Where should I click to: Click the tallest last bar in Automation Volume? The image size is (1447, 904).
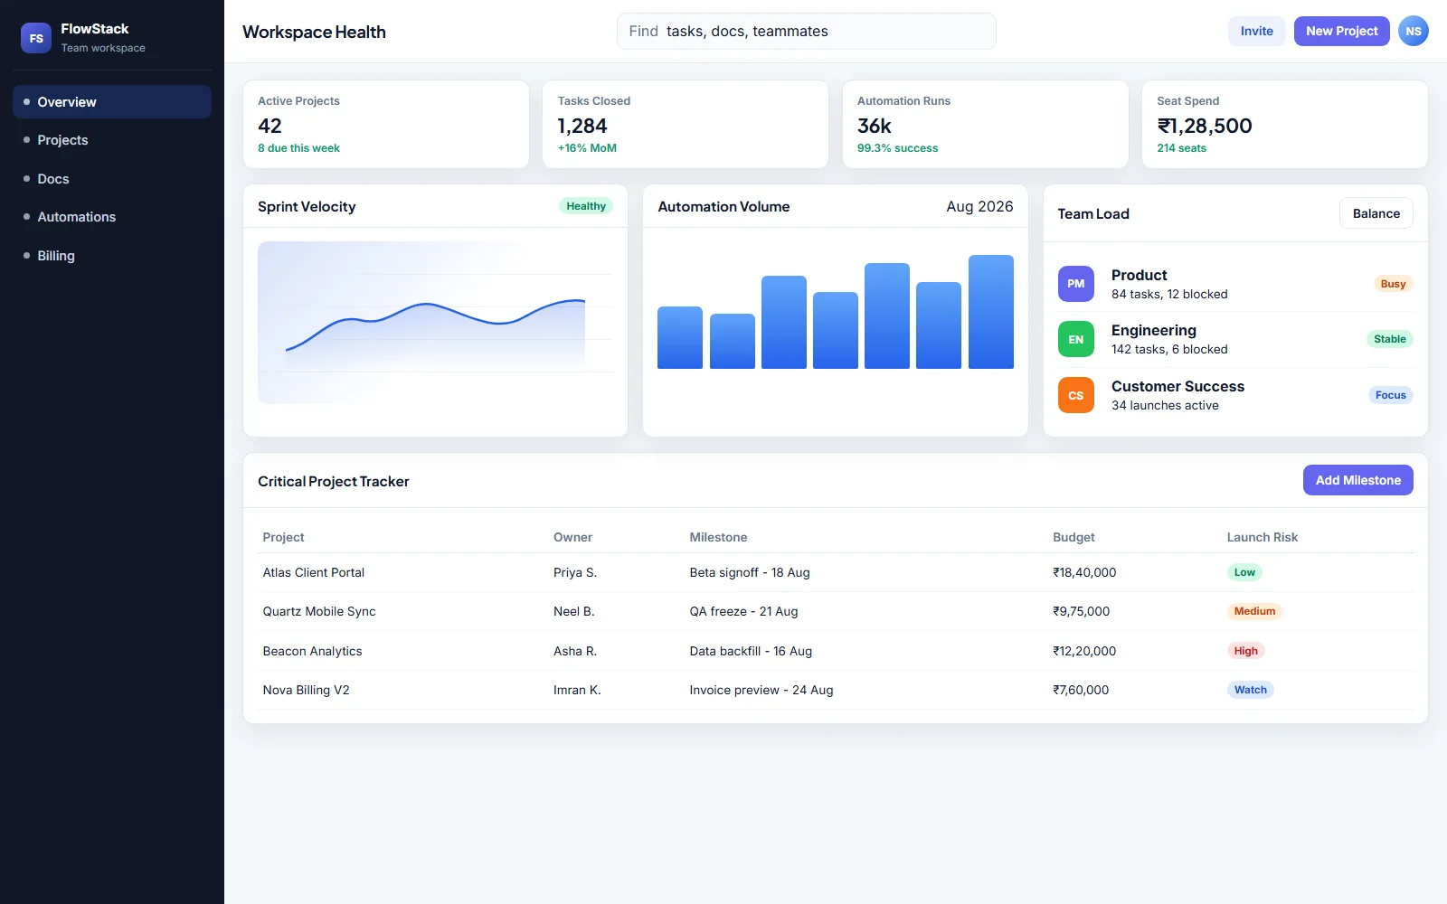point(990,312)
